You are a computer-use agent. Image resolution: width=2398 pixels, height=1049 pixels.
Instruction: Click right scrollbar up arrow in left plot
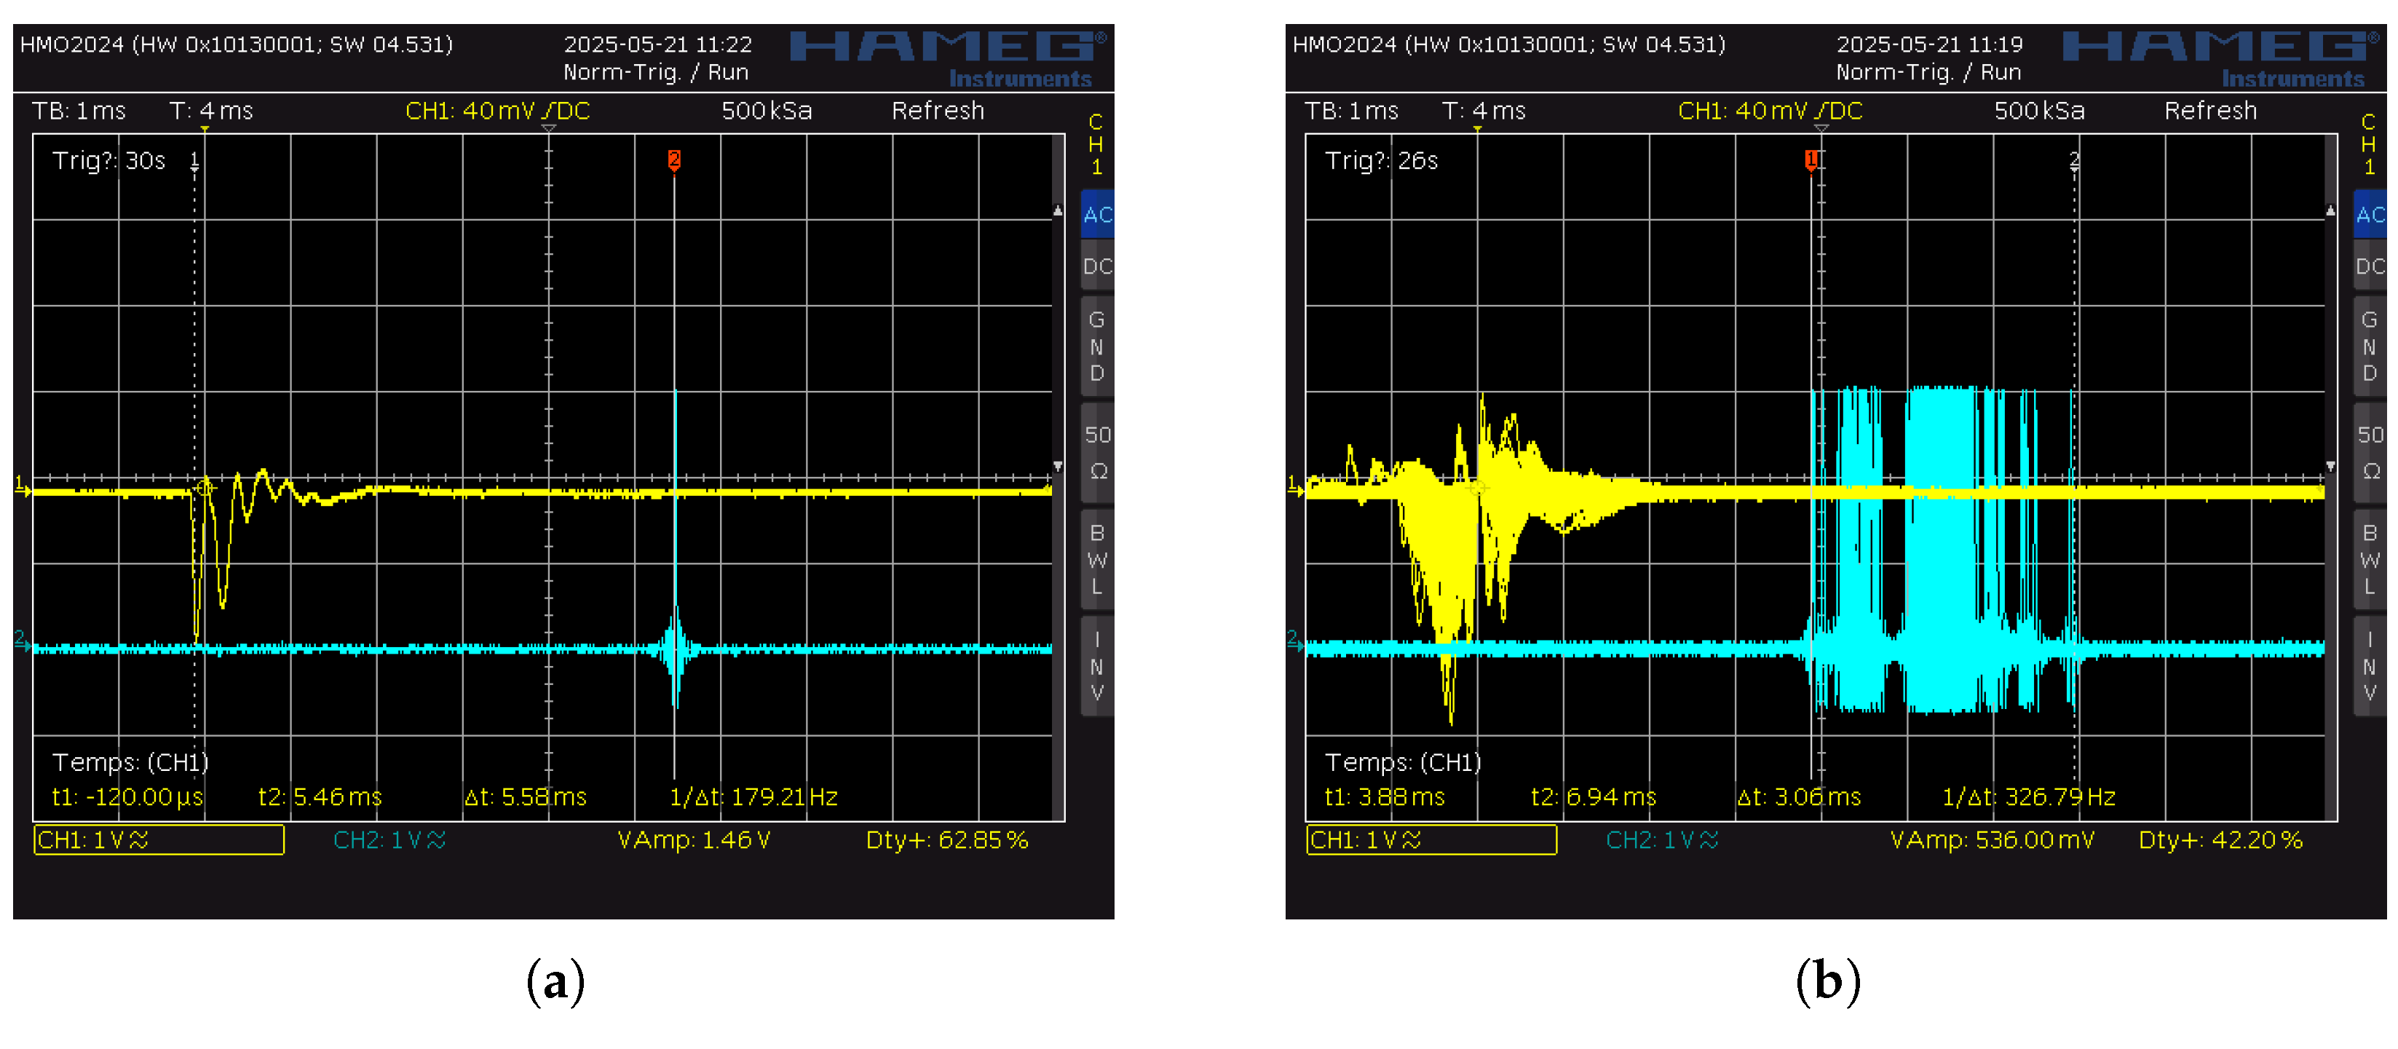[1058, 211]
